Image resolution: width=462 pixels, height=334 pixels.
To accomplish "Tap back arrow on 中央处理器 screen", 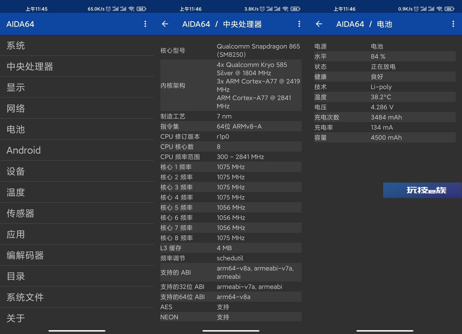I will point(165,24).
